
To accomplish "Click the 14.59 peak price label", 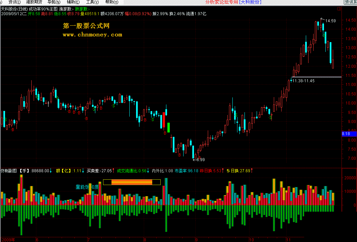I will [330, 21].
